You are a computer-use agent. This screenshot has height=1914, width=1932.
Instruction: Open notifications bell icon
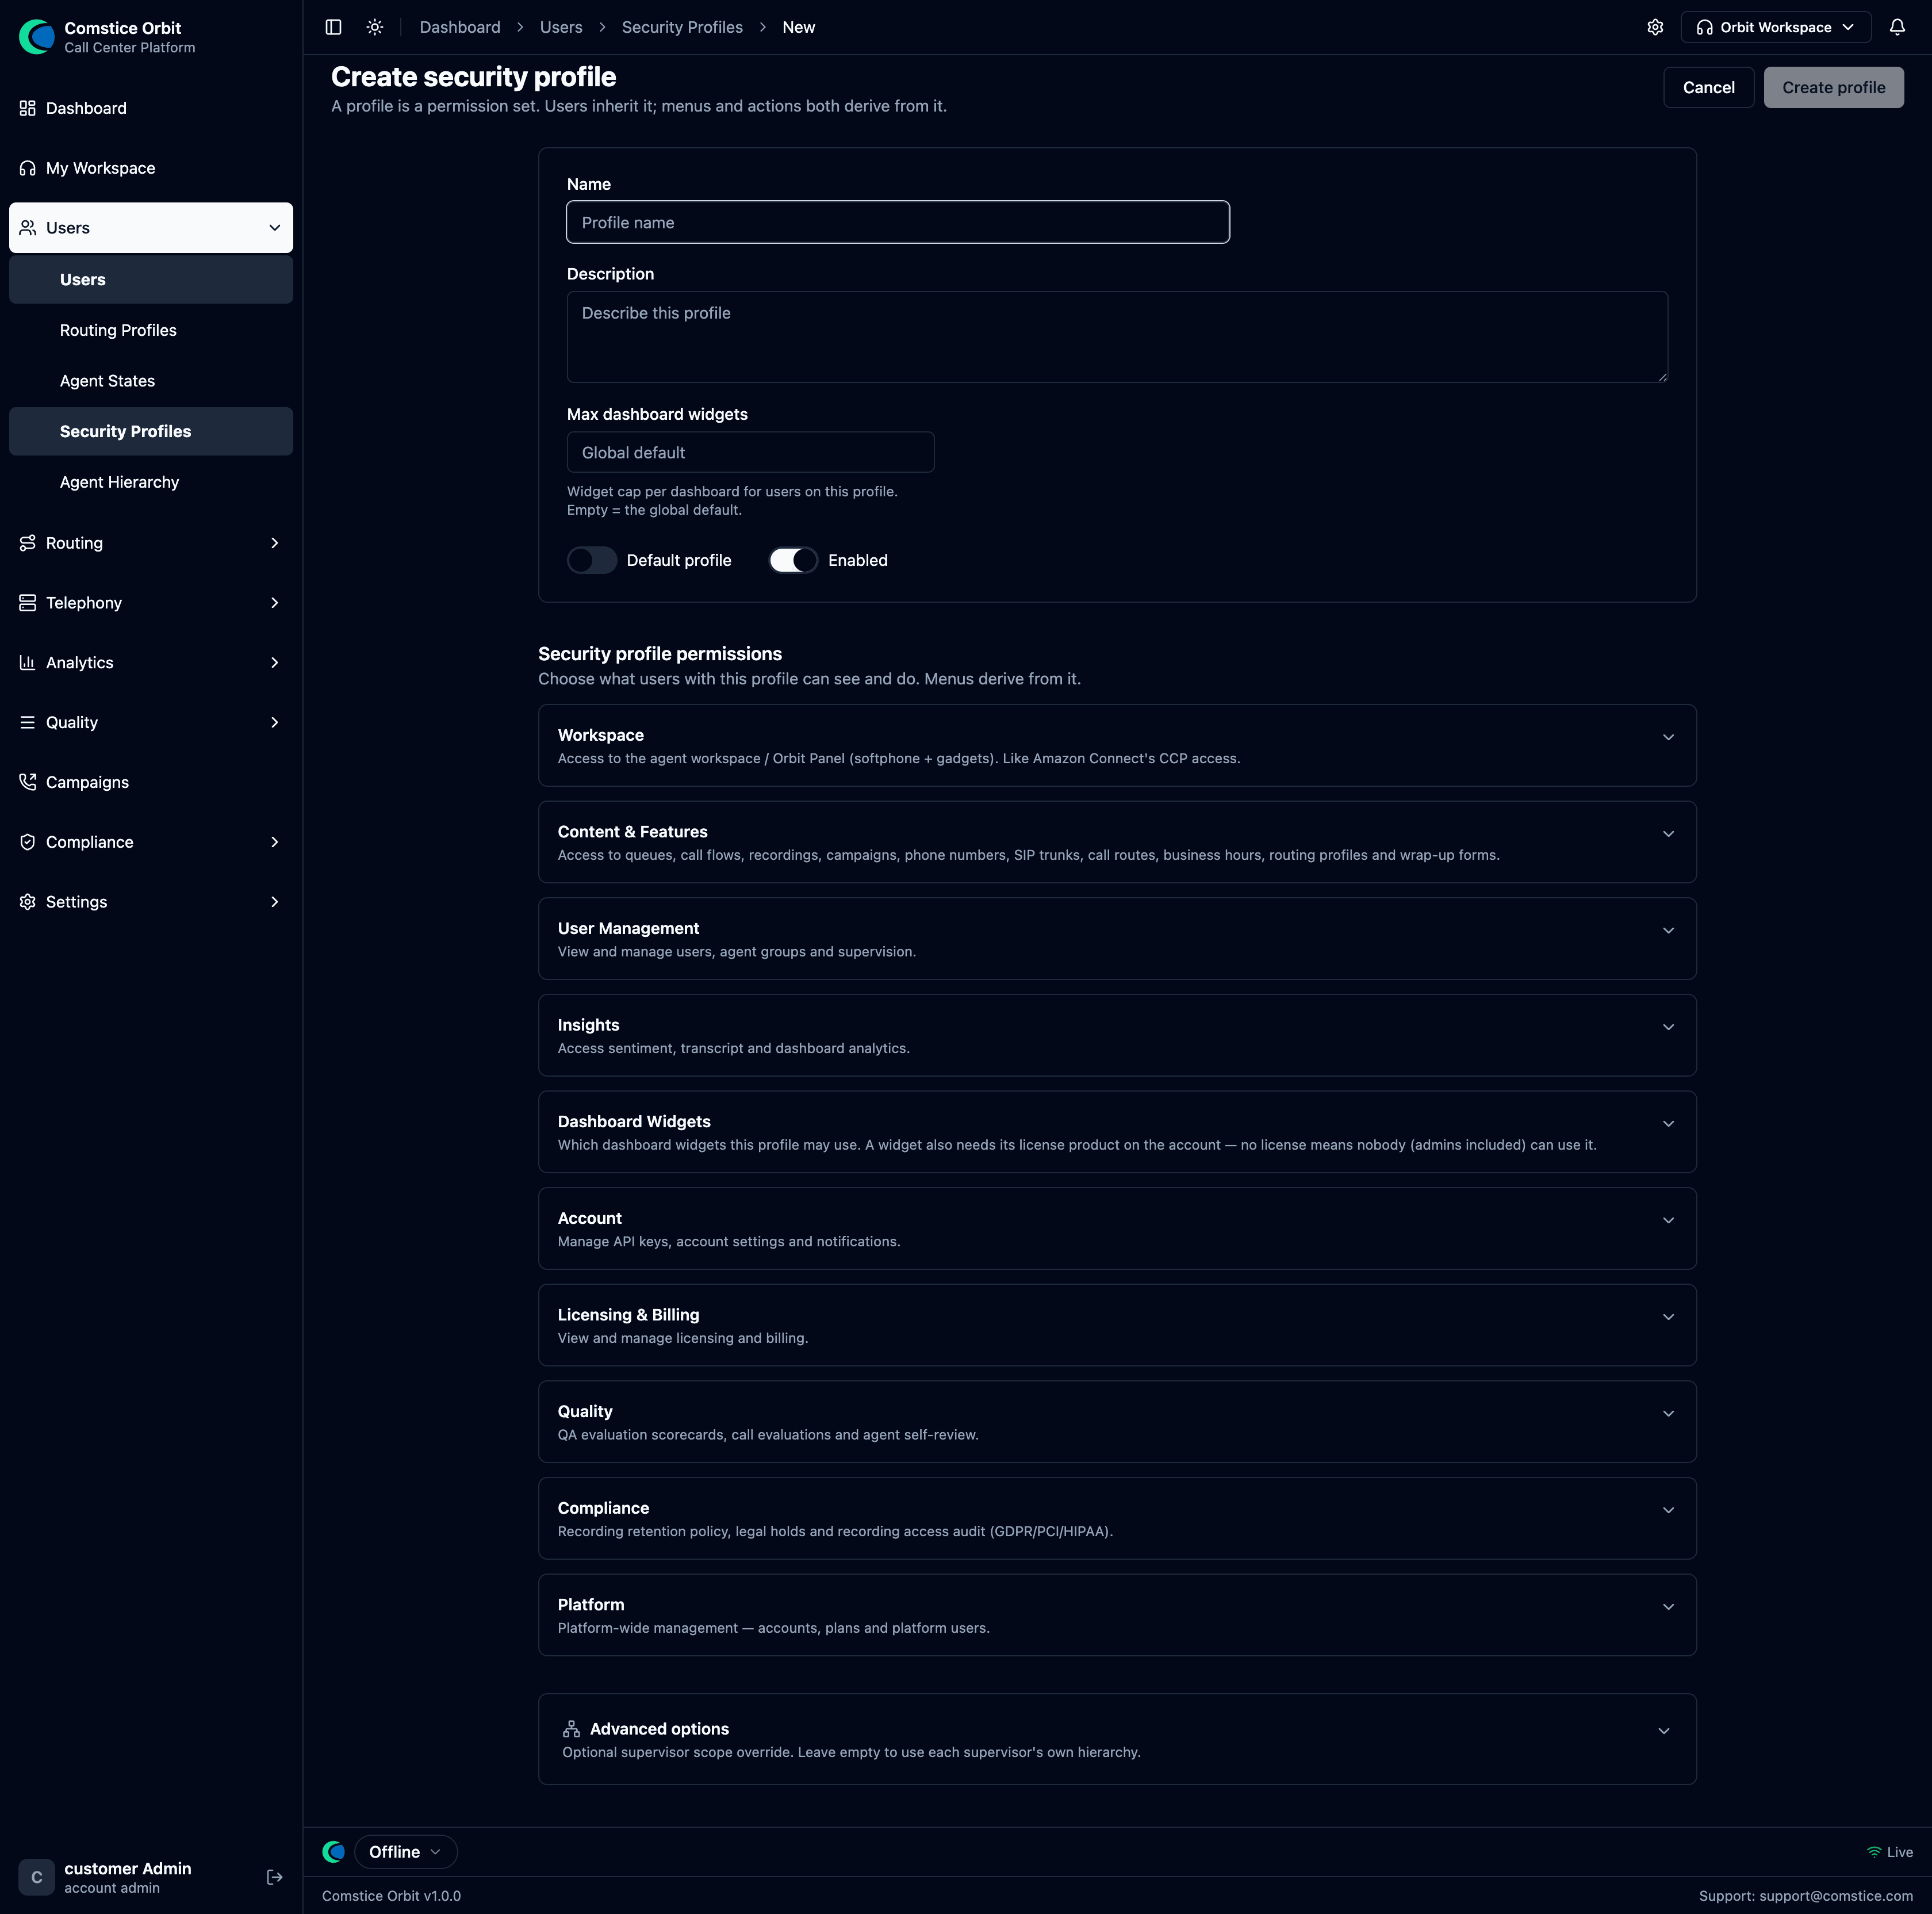pos(1897,27)
